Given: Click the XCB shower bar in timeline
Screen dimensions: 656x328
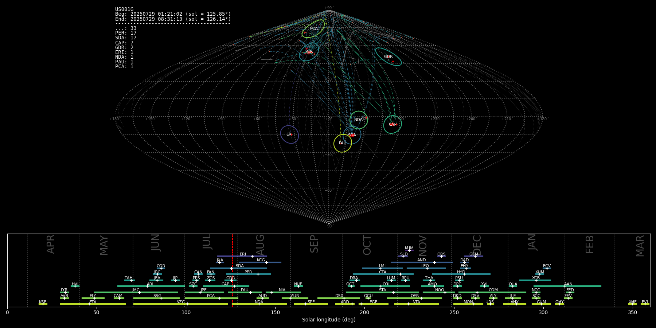Looking at the screenshot, I should [x=535, y=280].
